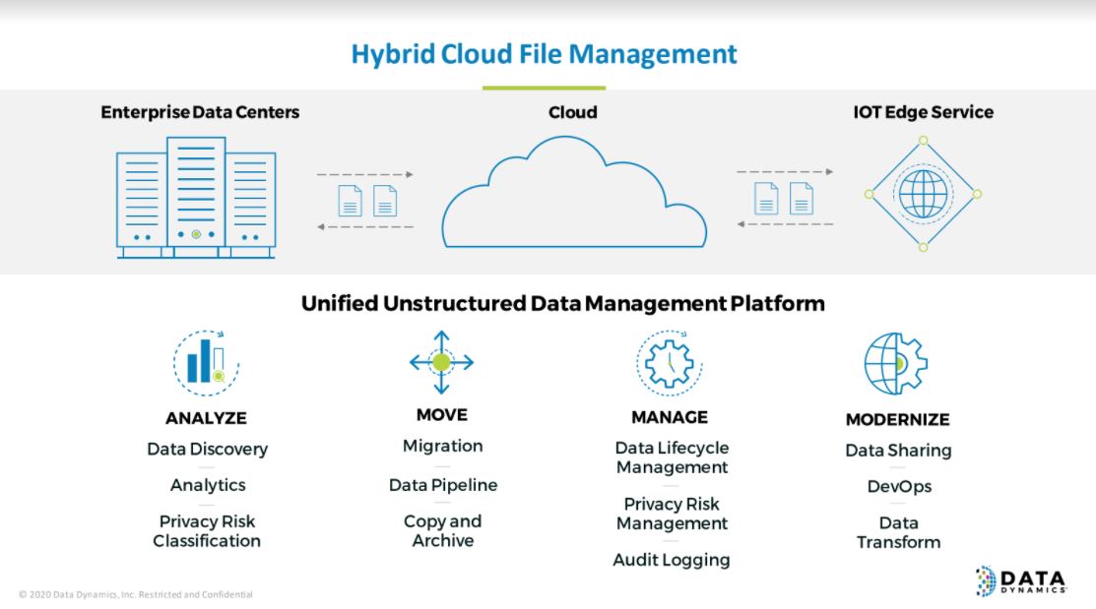Click the Manage gear clock icon
The image size is (1096, 609).
click(x=669, y=363)
